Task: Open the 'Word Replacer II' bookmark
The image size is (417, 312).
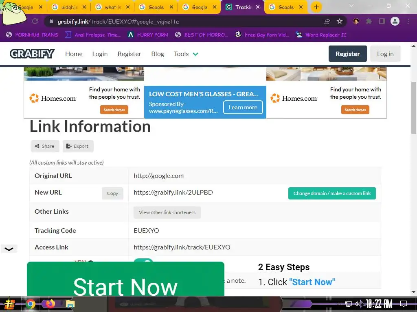Action: (x=321, y=35)
